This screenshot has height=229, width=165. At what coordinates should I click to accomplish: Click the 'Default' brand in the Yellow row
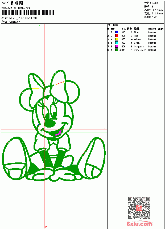[x=152, y=39]
